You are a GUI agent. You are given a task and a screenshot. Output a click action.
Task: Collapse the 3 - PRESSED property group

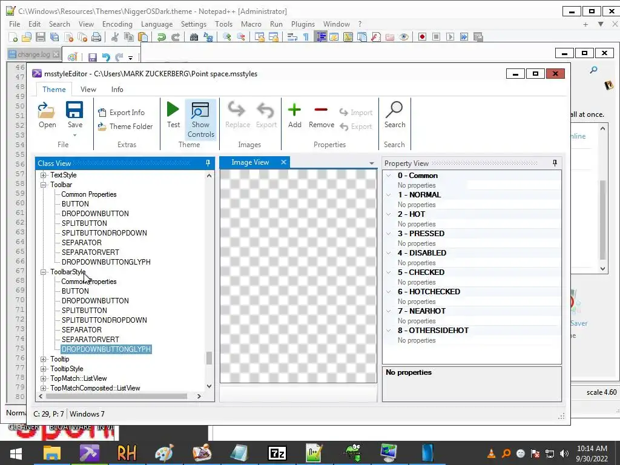[388, 234]
